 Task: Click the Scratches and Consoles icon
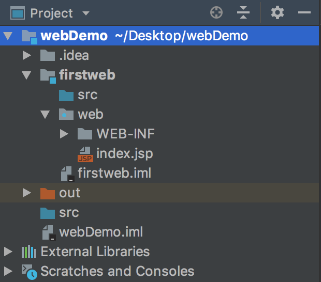point(29,271)
